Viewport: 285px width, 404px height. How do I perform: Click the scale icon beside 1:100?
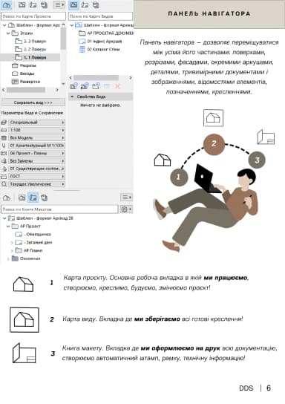tap(4, 130)
